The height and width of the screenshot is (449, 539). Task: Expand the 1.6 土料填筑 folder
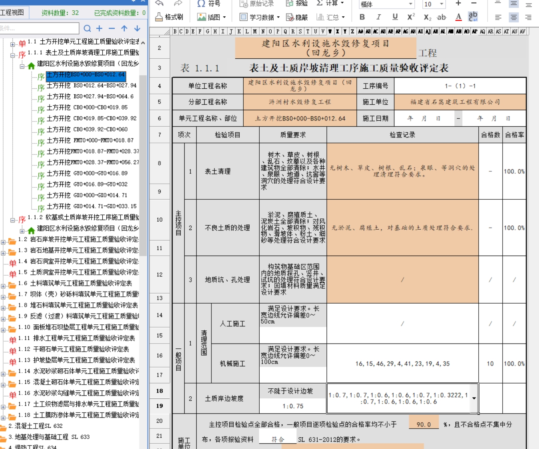click(x=3, y=286)
